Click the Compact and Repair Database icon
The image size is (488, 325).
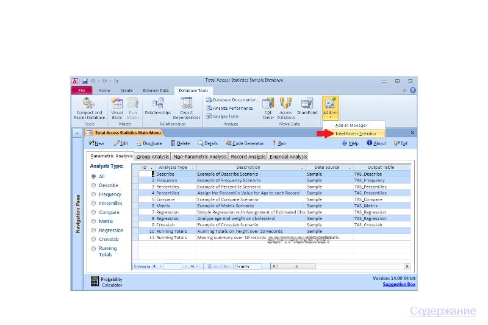(x=89, y=104)
